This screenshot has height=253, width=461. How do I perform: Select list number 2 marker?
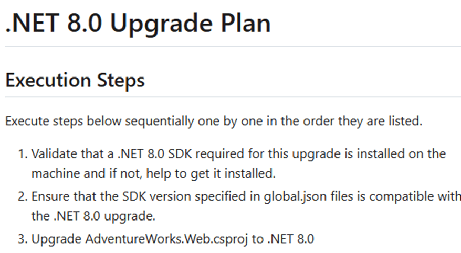point(23,197)
